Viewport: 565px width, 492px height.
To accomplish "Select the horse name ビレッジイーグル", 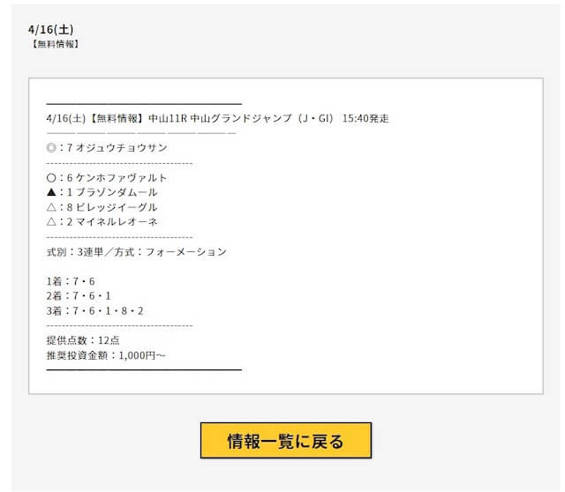I will click(117, 207).
